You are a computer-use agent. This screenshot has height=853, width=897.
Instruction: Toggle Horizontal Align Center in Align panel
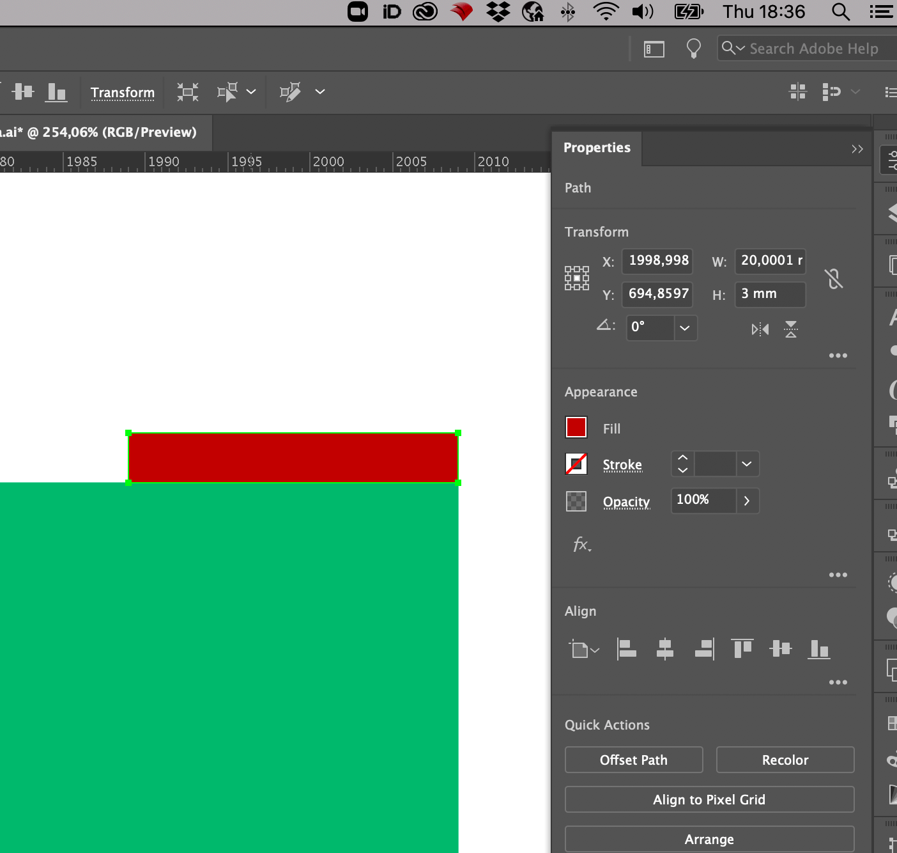tap(664, 648)
